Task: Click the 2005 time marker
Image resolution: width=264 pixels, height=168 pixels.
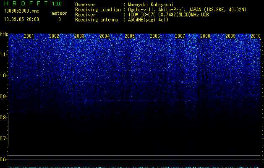Action: (x=130, y=36)
